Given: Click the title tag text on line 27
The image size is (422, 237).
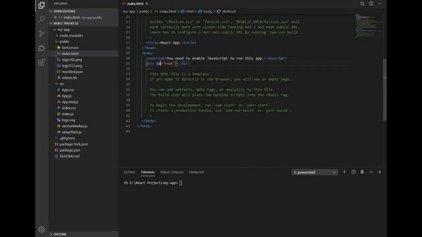Looking at the screenshot, I should pyautogui.click(x=171, y=43).
